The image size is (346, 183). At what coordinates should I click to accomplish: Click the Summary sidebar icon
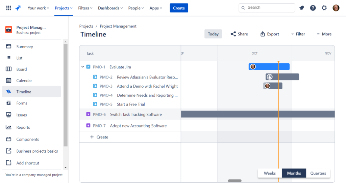point(8,47)
